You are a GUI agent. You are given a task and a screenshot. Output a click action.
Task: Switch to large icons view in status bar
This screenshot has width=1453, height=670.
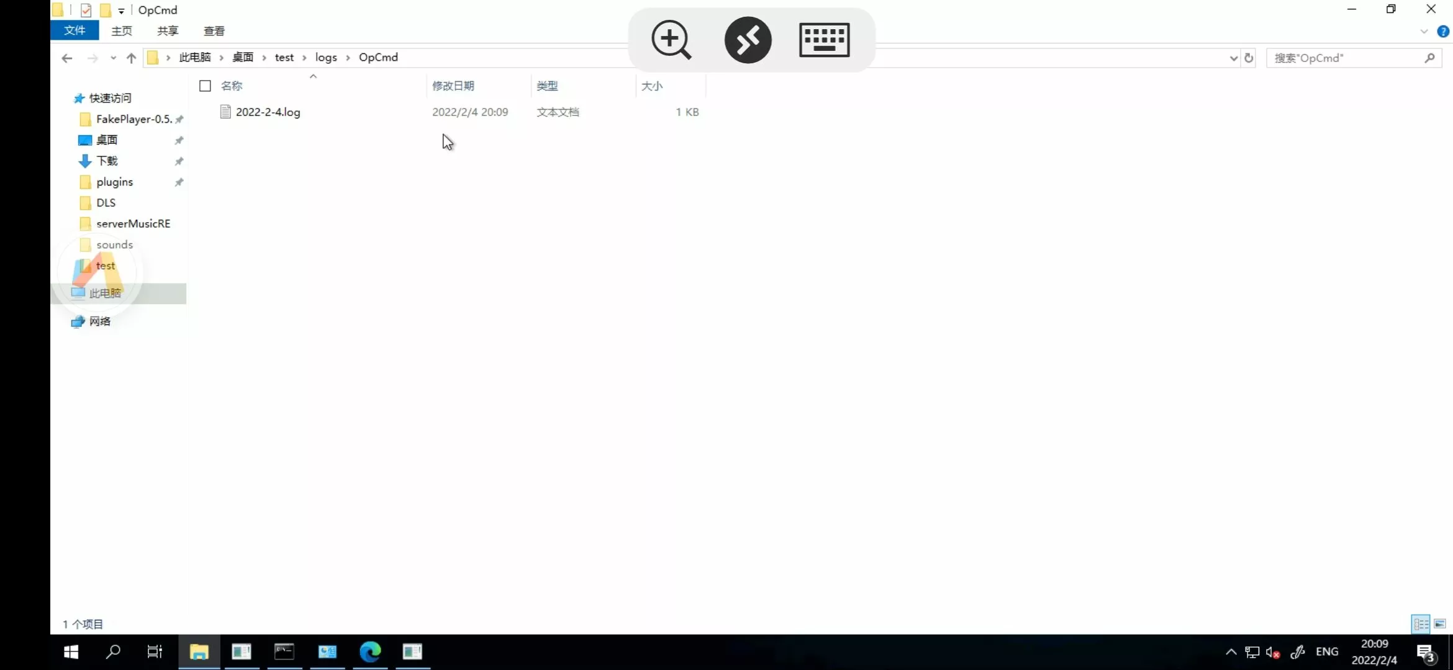click(x=1440, y=624)
